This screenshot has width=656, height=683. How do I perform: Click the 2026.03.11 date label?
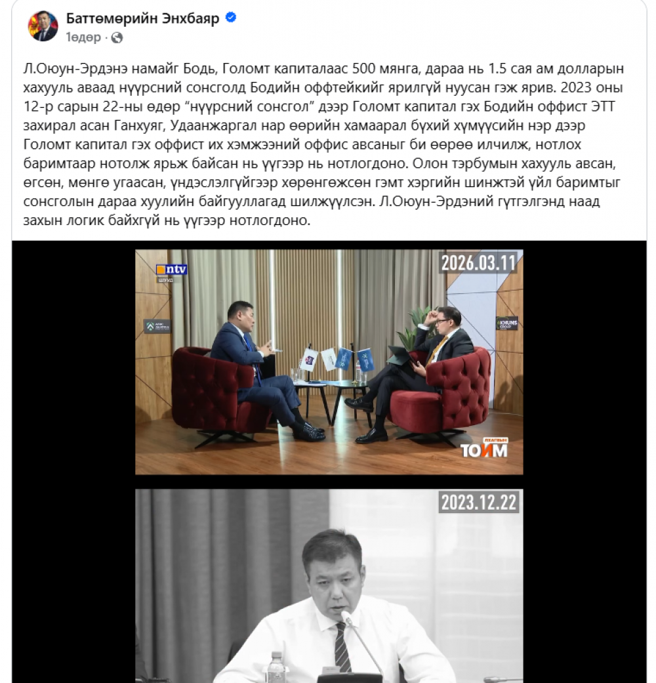tap(478, 262)
